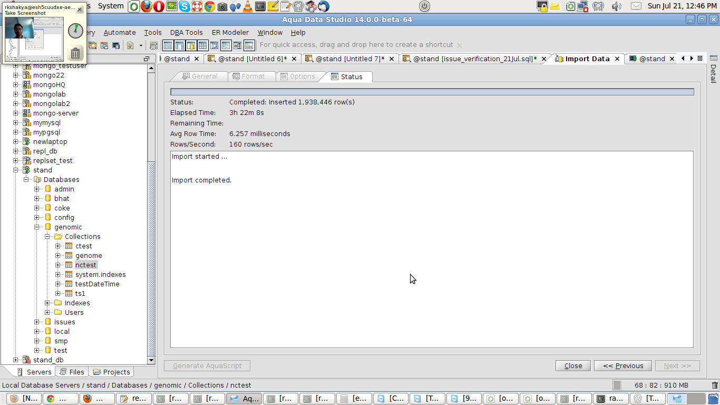Open the Automate menu
Viewport: 720px width, 405px height.
point(120,32)
